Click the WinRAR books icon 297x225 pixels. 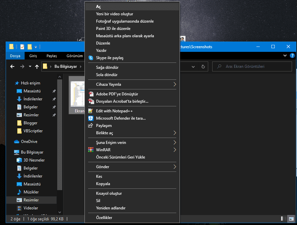pyautogui.click(x=91, y=150)
